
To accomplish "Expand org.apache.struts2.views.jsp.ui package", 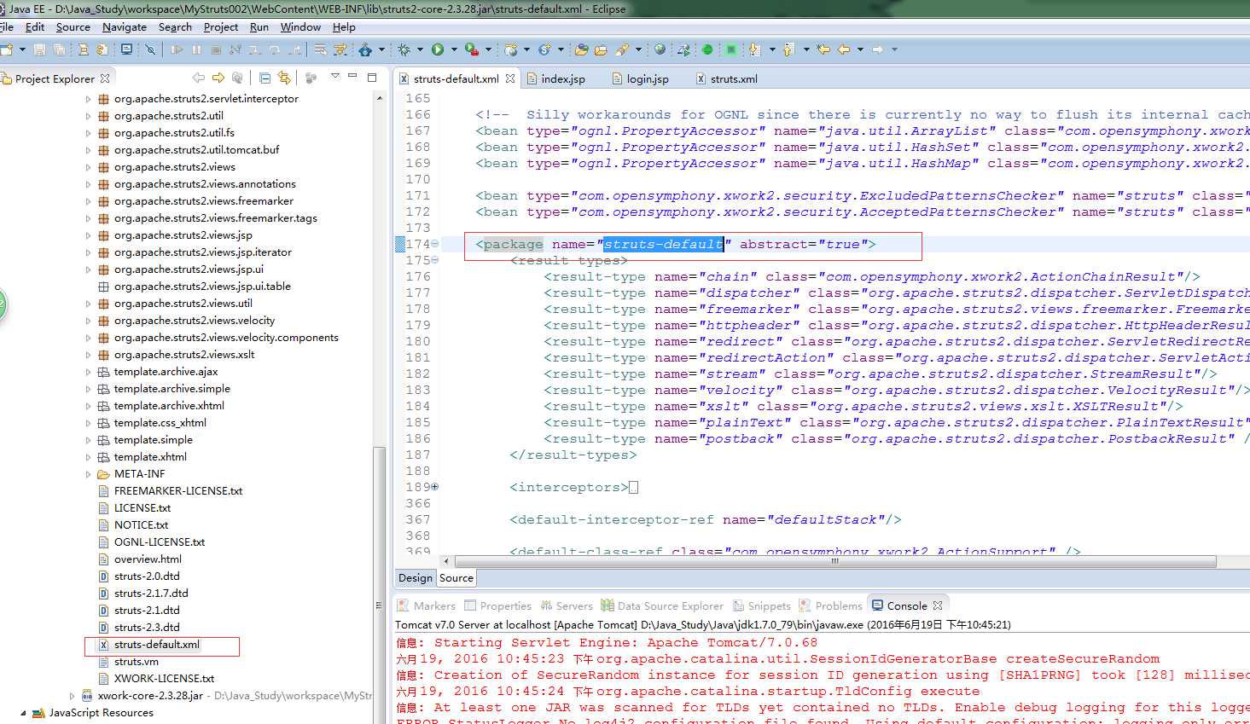I will click(88, 269).
